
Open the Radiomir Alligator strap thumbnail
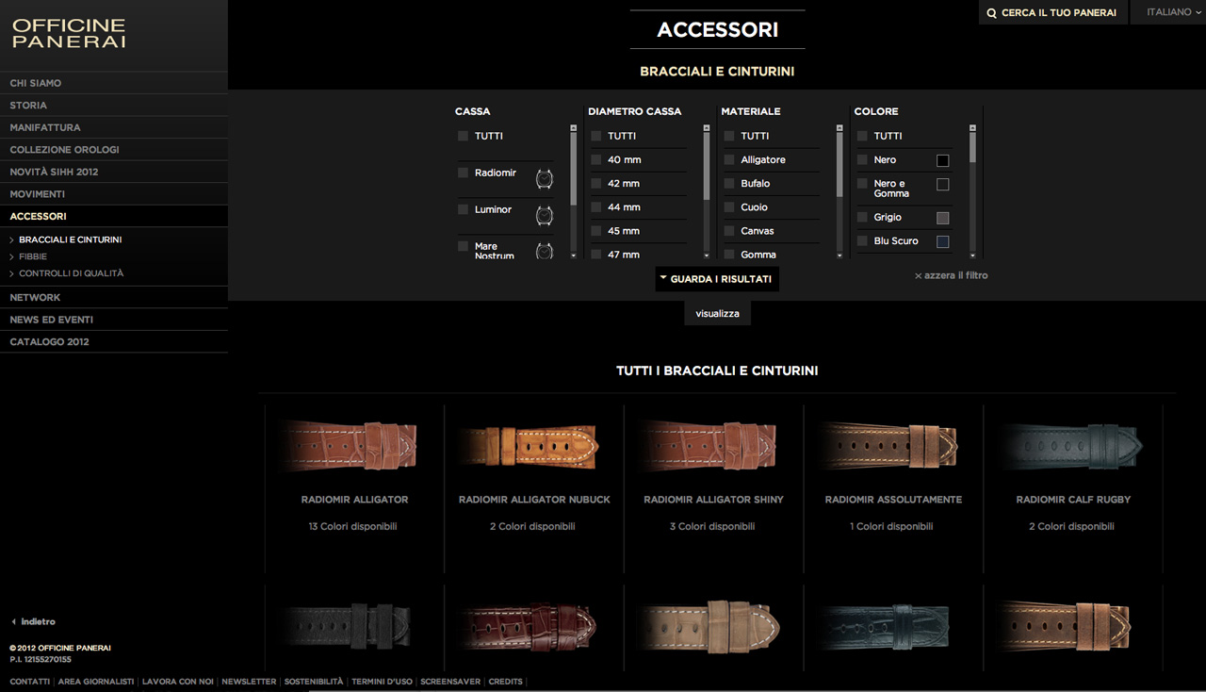tap(354, 447)
